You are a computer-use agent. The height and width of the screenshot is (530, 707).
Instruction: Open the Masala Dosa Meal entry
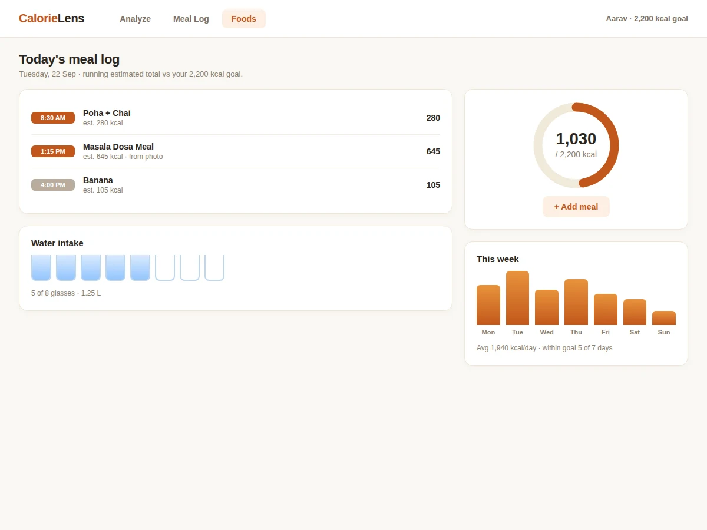tap(236, 151)
